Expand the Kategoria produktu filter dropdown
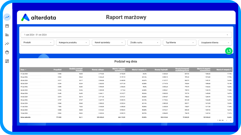 click(73, 43)
